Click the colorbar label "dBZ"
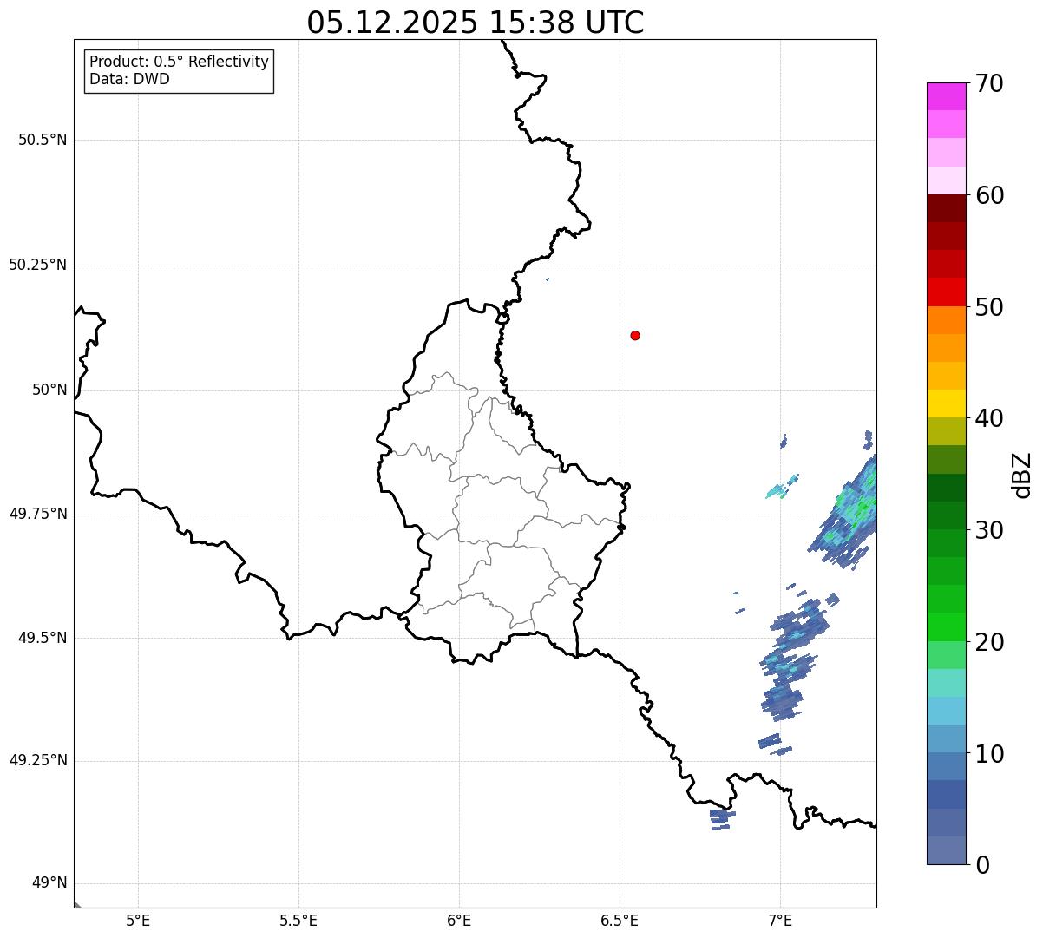1043x938 pixels. 1022,475
